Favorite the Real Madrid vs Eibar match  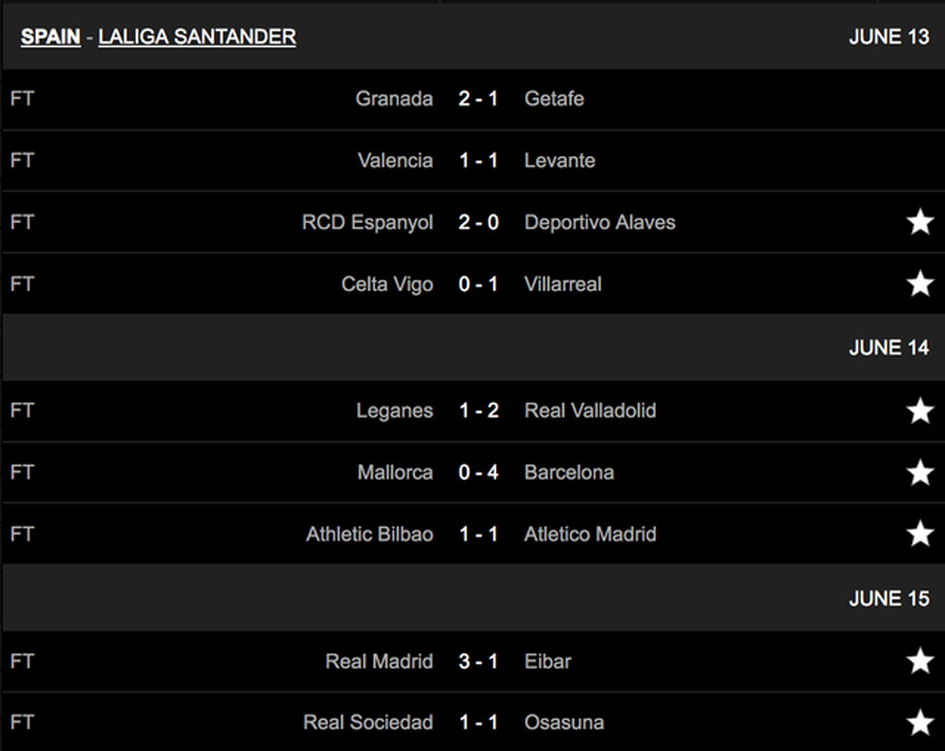pyautogui.click(x=919, y=661)
